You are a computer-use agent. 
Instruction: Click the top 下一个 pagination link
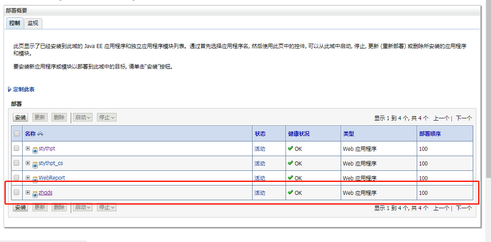click(464, 118)
